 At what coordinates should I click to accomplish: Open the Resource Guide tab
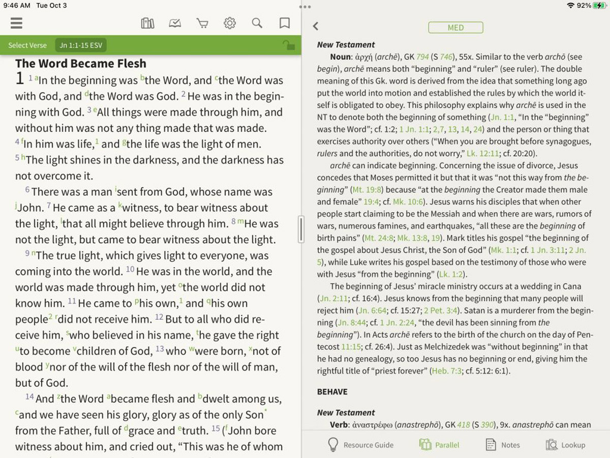360,445
